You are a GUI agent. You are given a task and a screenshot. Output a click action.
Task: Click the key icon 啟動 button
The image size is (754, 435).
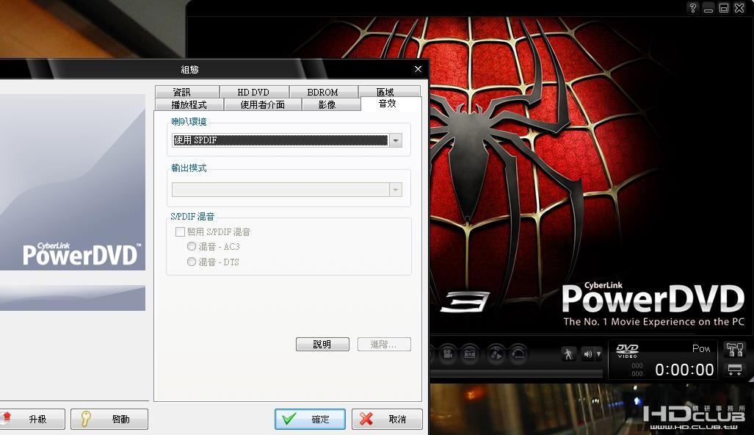click(x=109, y=419)
